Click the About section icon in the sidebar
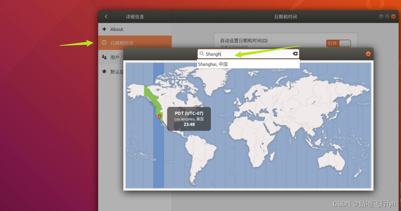This screenshot has width=401, height=211. click(105, 29)
